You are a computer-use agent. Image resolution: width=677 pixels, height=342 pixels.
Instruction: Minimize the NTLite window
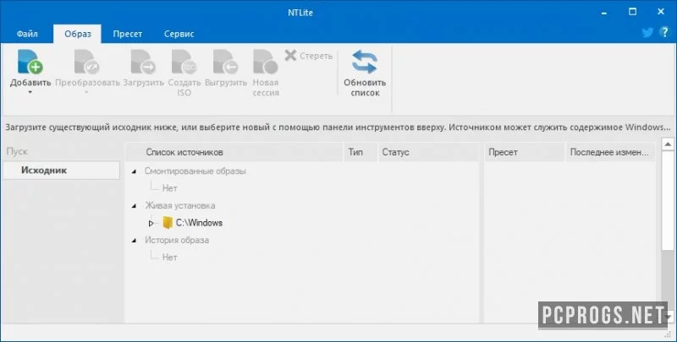pyautogui.click(x=604, y=13)
